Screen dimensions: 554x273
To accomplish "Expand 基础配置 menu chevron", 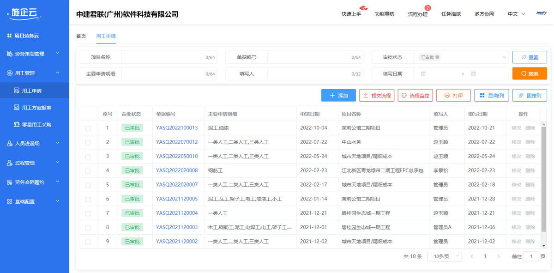I will [x=58, y=201].
